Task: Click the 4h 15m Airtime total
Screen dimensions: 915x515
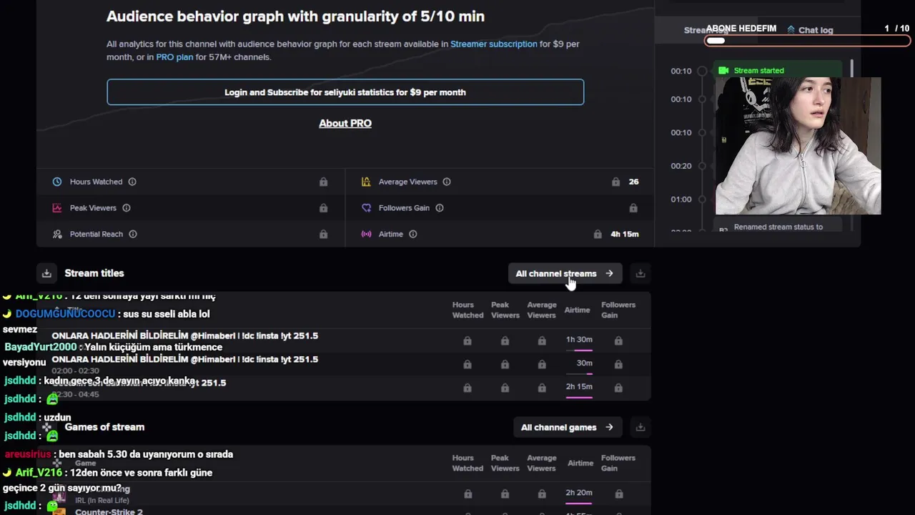Action: click(x=625, y=234)
